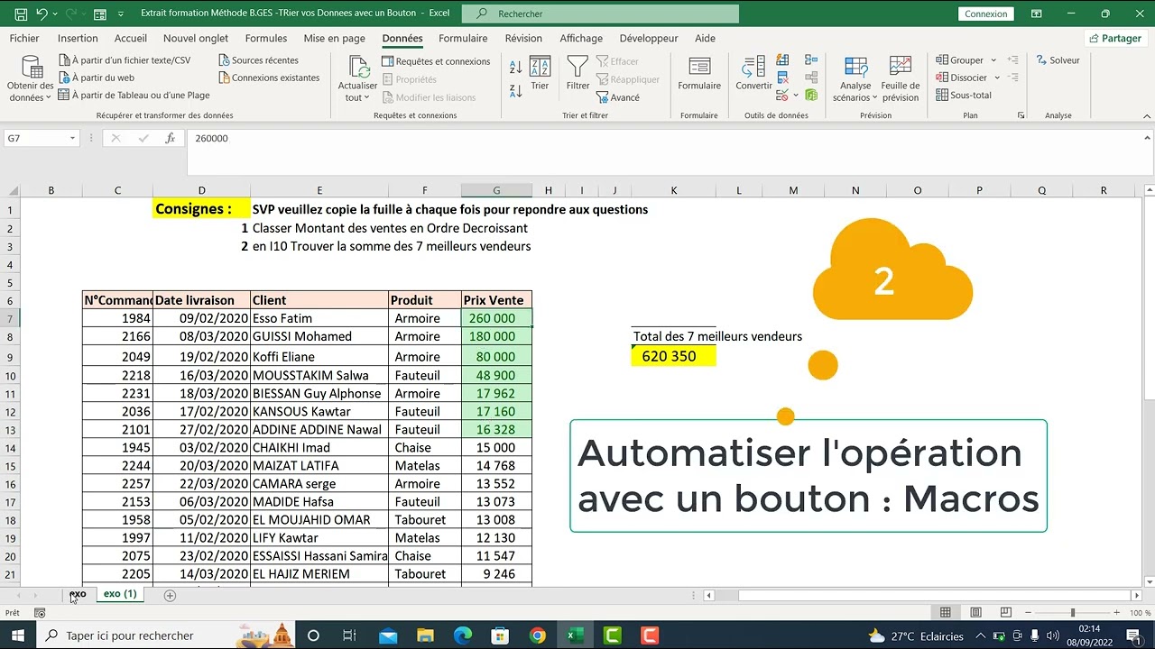Sort descending with the Z-to-A icon
The image size is (1155, 649).
pyautogui.click(x=516, y=90)
